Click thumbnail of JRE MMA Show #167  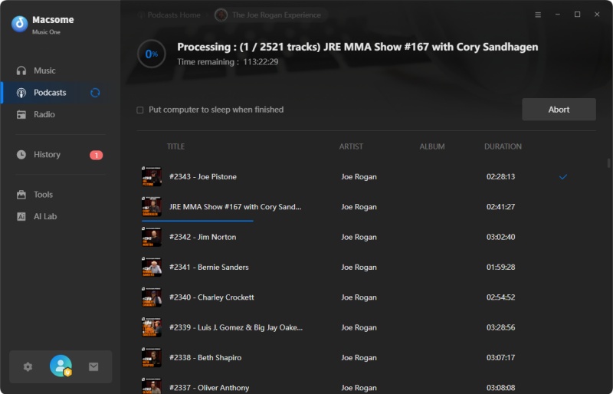(152, 207)
